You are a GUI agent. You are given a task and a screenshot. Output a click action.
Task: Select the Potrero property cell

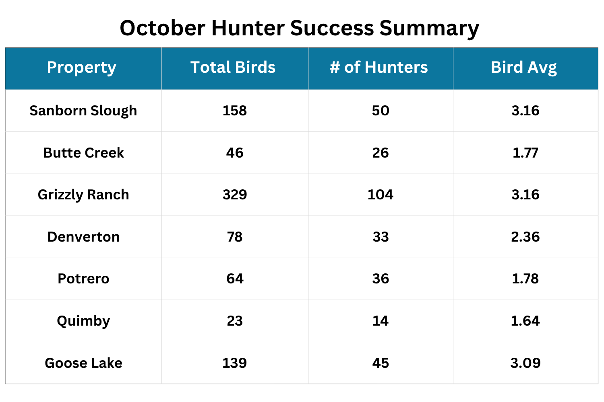[x=83, y=279]
